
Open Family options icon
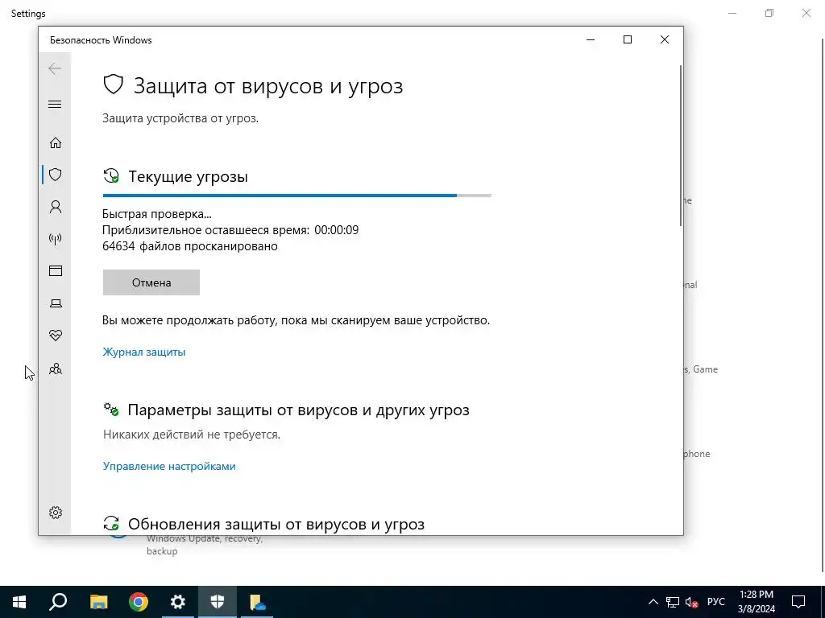tap(56, 369)
